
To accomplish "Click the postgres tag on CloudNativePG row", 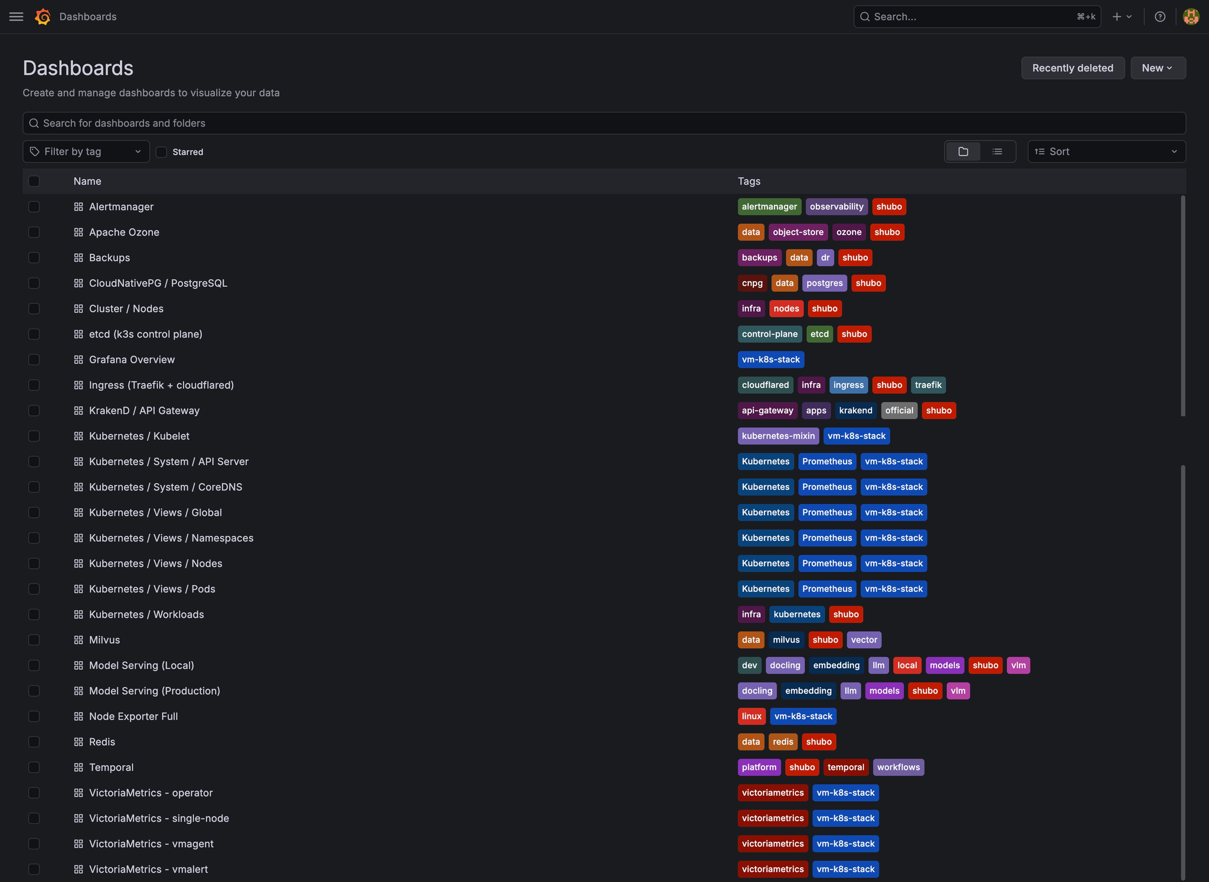I will click(x=824, y=283).
